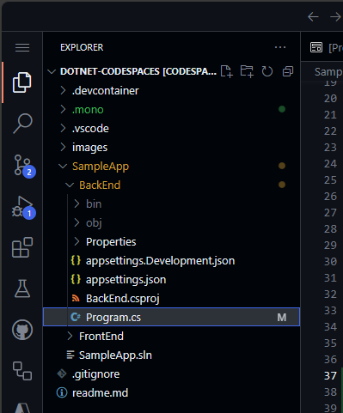Image resolution: width=343 pixels, height=413 pixels.
Task: Expand the FrontEnd folder
Action: [70, 336]
